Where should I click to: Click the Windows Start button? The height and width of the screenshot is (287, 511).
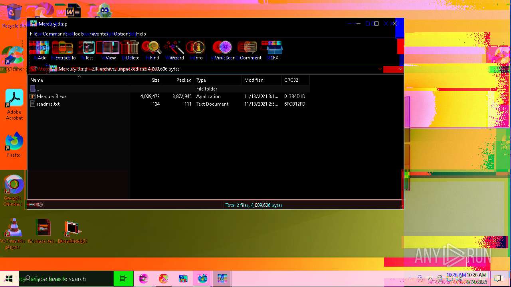point(9,279)
